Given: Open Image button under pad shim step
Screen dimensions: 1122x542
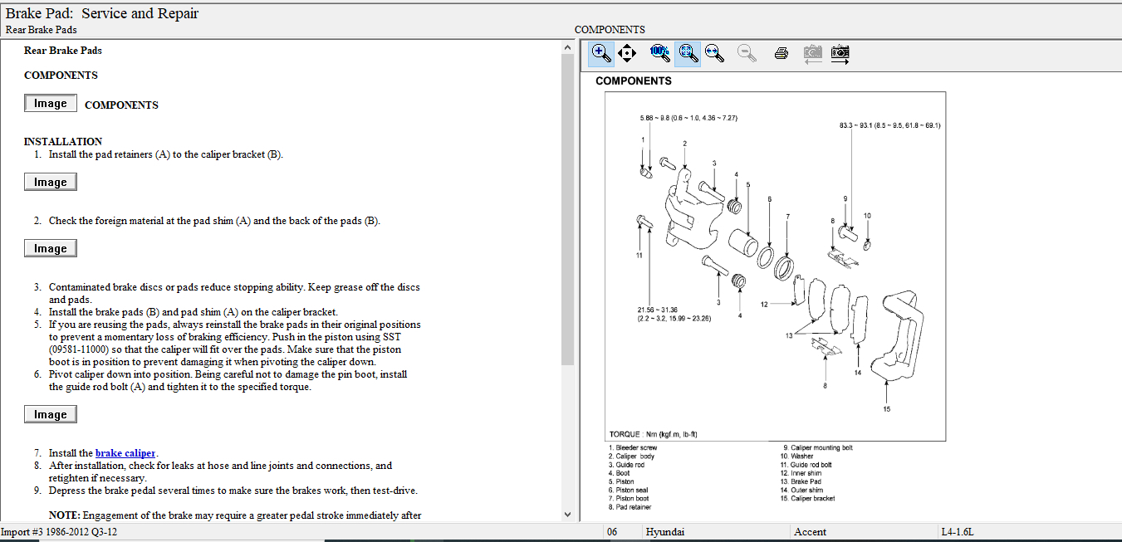Looking at the screenshot, I should (51, 248).
